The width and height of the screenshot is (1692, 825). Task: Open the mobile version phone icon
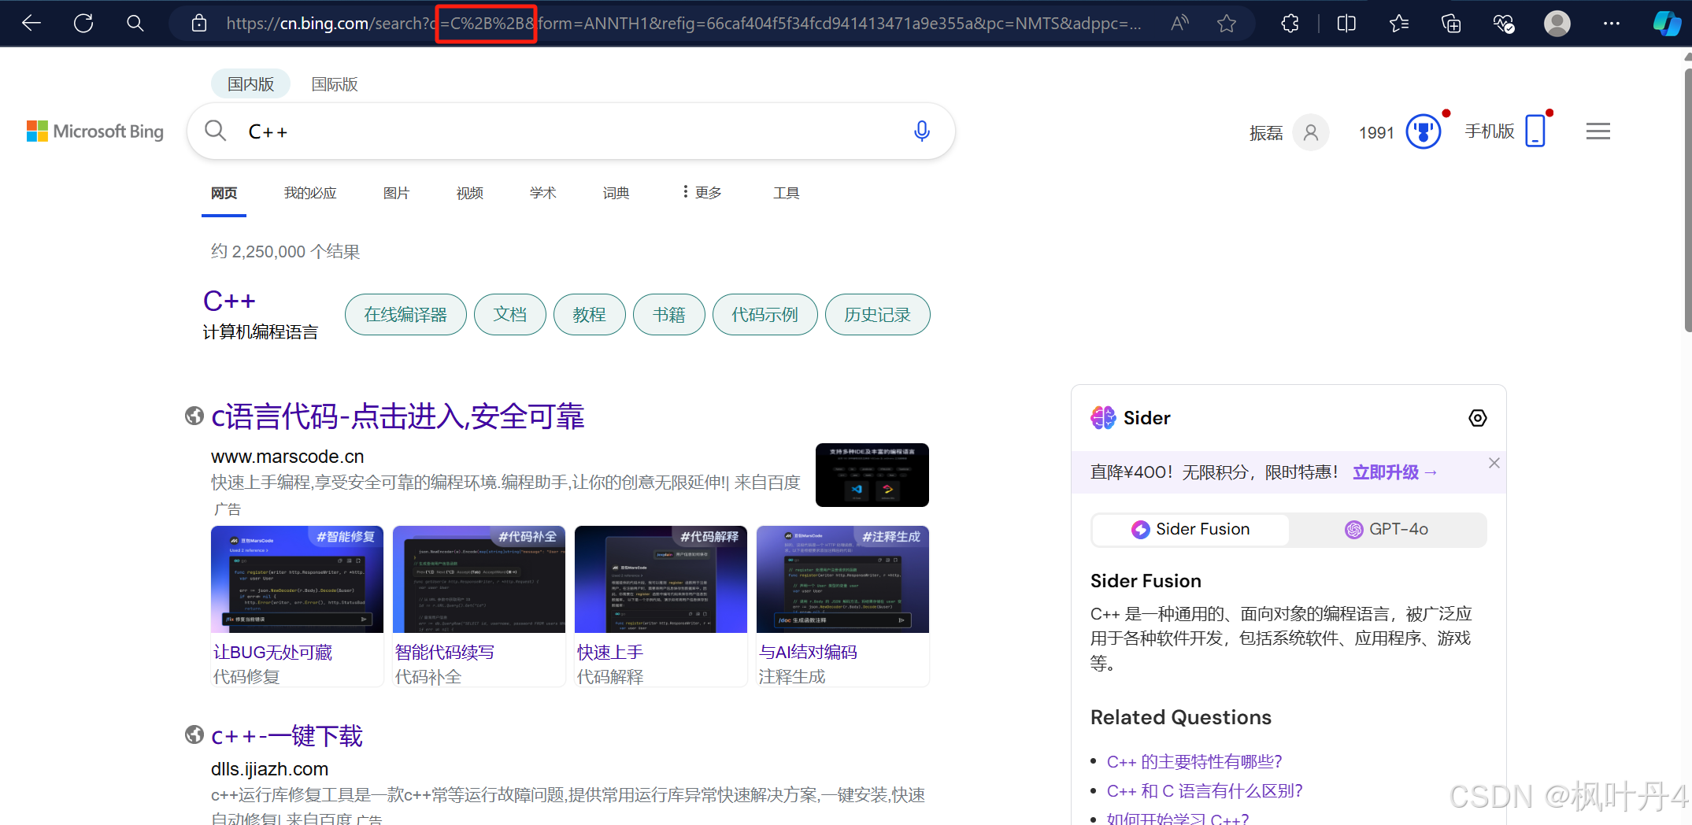coord(1535,131)
